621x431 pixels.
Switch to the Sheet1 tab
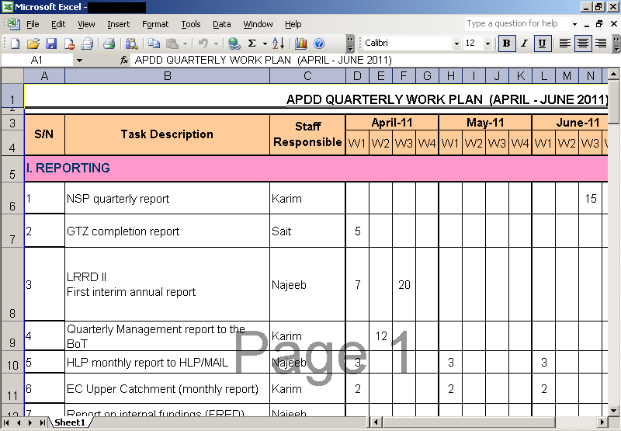[69, 423]
